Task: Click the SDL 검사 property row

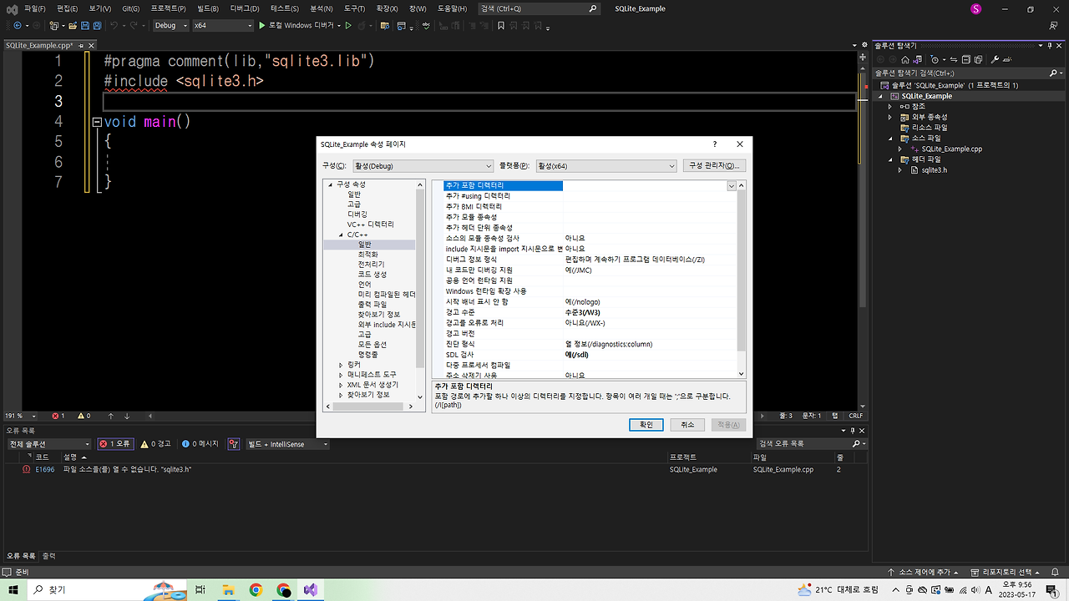Action: [590, 355]
